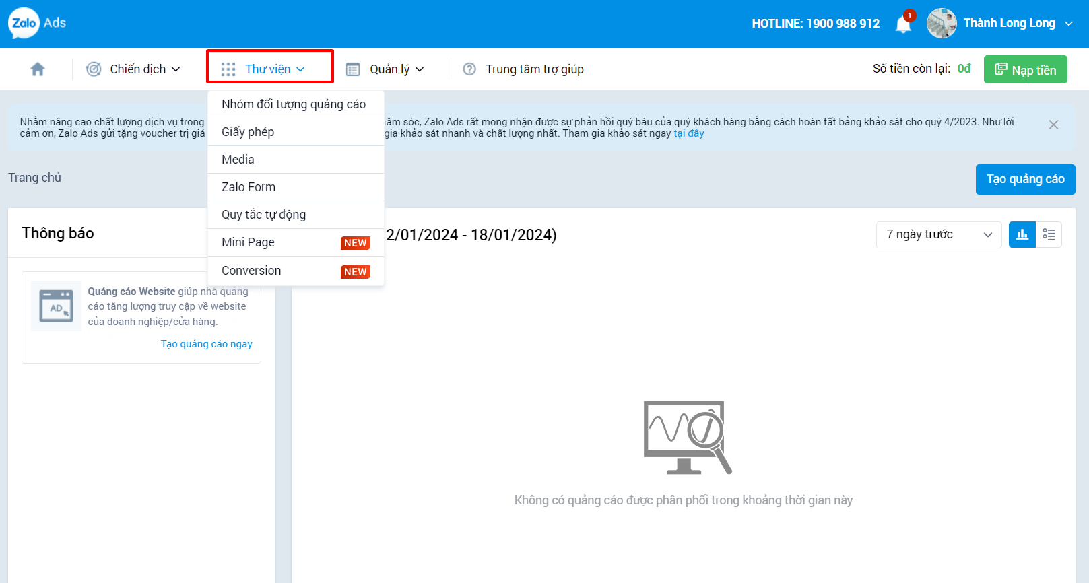
Task: Click the Chiến dịch target icon
Action: point(94,69)
